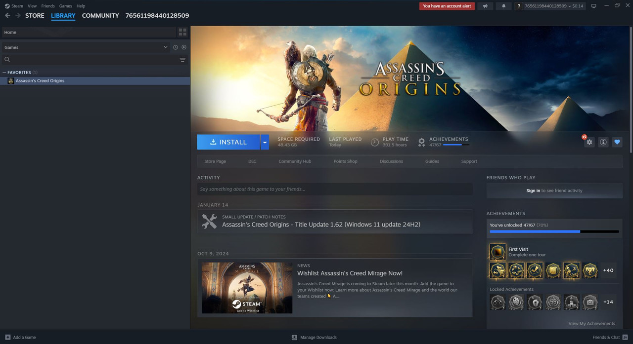633x344 pixels.
Task: Open game settings gear icon
Action: 589,142
